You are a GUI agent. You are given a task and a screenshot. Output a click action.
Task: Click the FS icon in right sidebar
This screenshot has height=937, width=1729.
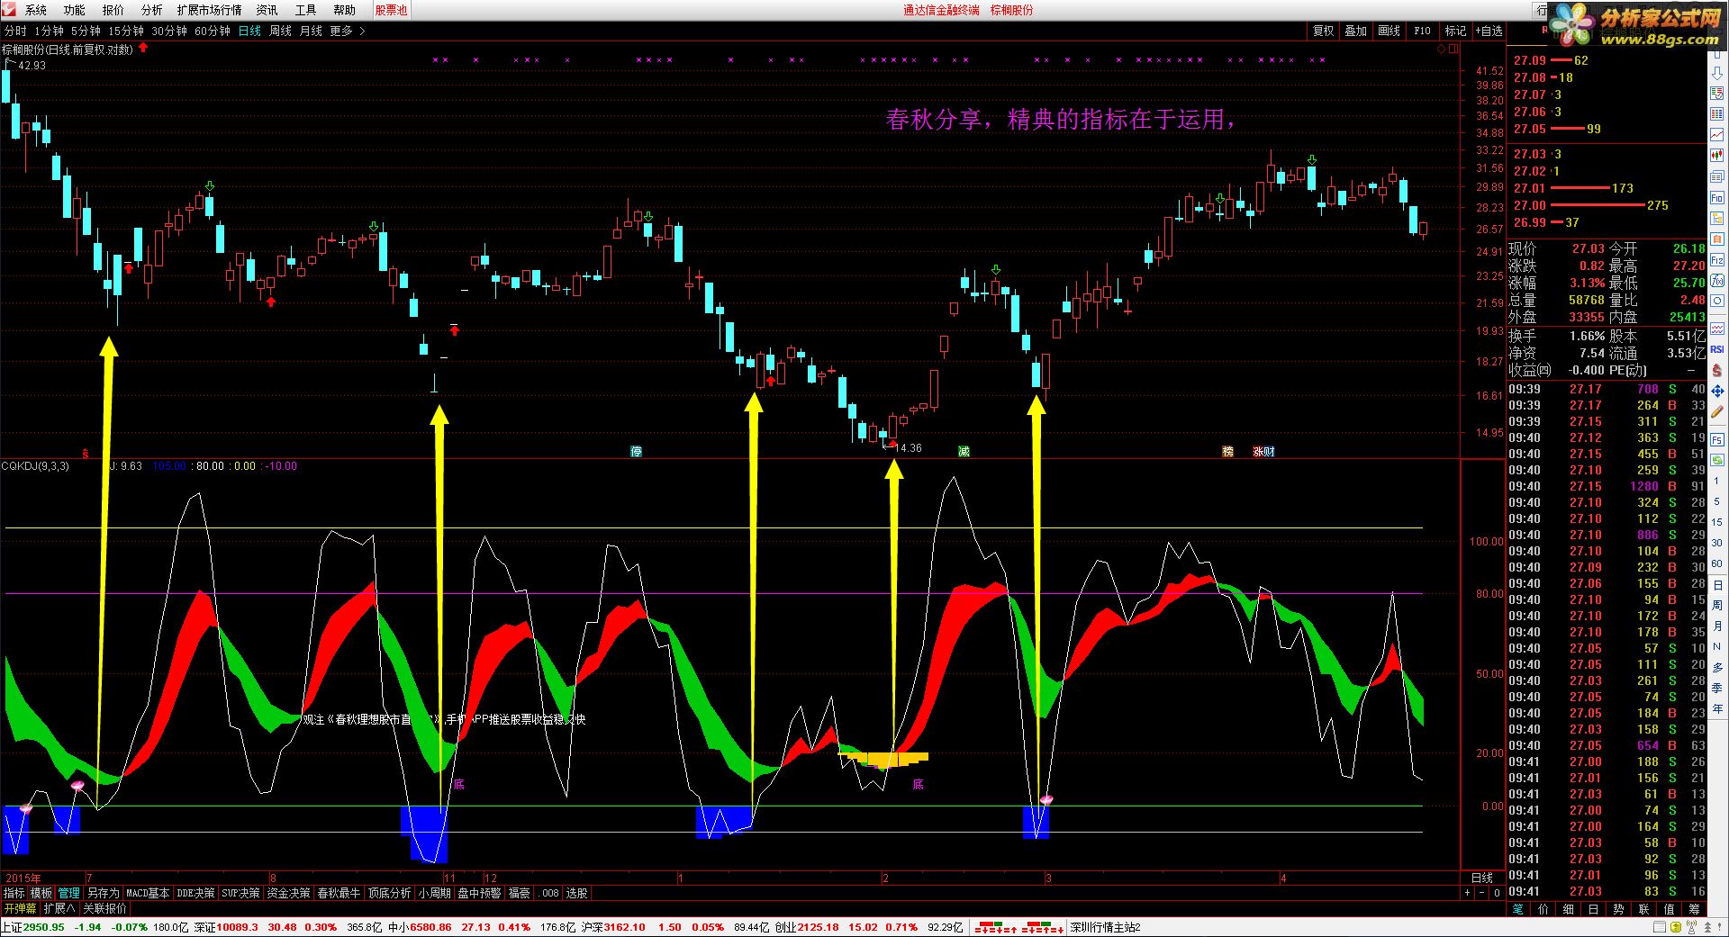(x=1717, y=439)
